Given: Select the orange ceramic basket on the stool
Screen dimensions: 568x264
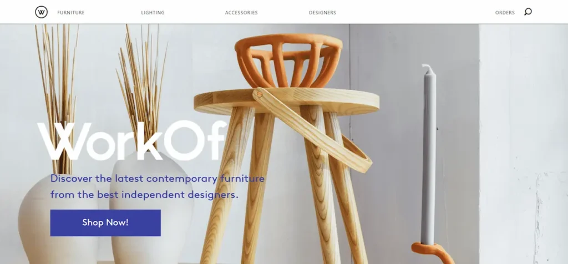Looking at the screenshot, I should 288,60.
